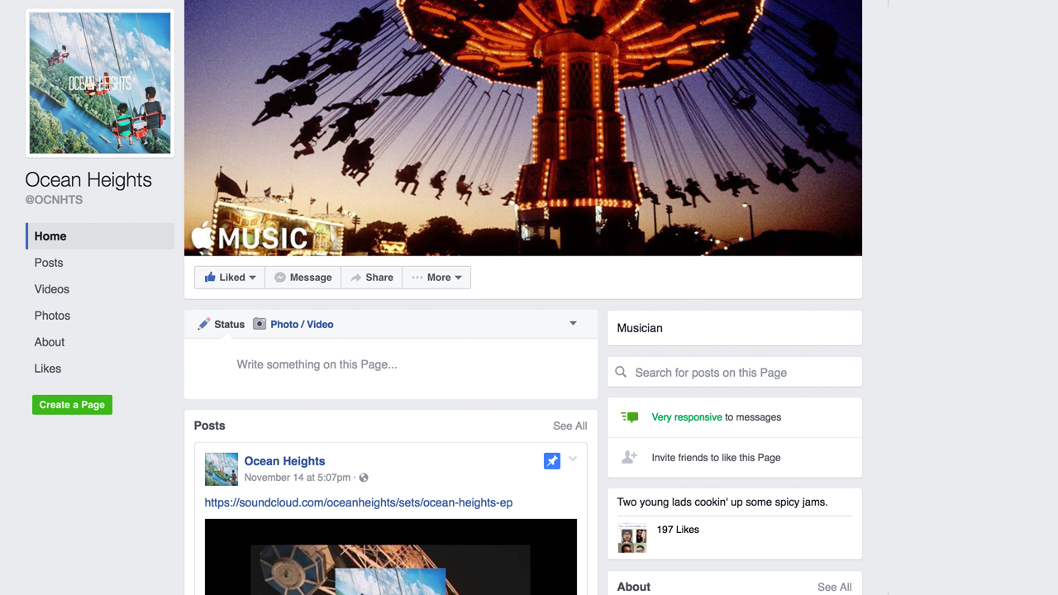Click the @OCNHTS username

pyautogui.click(x=54, y=200)
